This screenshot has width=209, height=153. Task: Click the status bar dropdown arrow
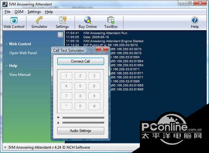[x=5, y=147]
